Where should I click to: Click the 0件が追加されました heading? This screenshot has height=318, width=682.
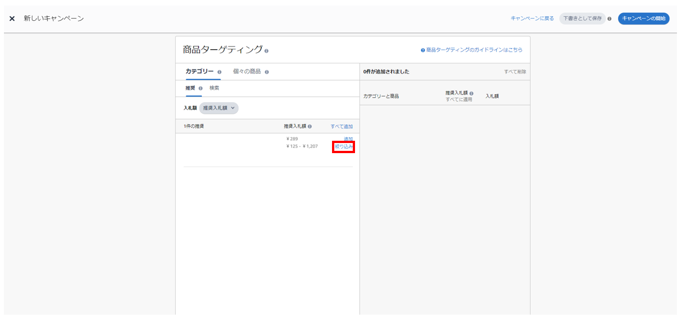click(x=386, y=72)
